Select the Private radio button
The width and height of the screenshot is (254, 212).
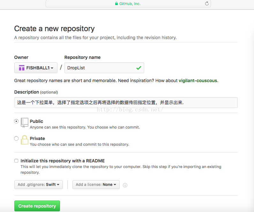[x=16, y=138]
